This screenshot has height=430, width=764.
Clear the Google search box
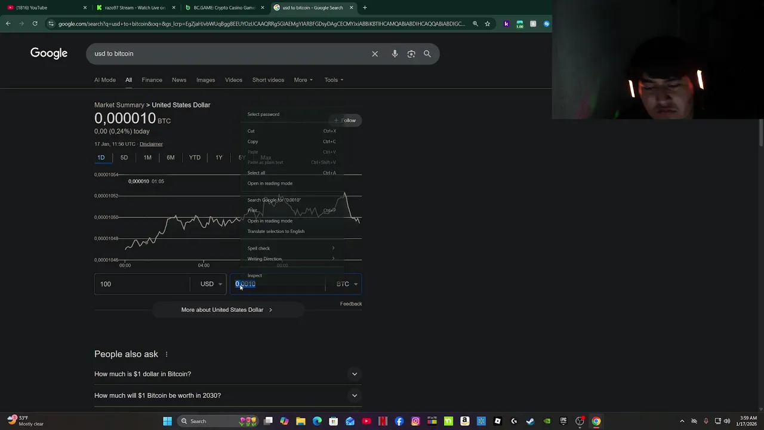coord(375,54)
